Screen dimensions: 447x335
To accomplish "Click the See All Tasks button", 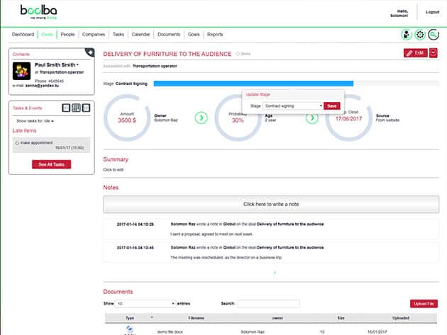I will [x=51, y=164].
